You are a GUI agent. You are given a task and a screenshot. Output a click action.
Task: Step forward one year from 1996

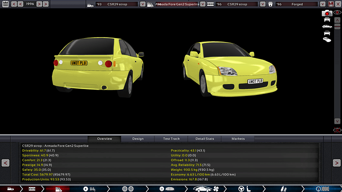pyautogui.click(x=39, y=4)
